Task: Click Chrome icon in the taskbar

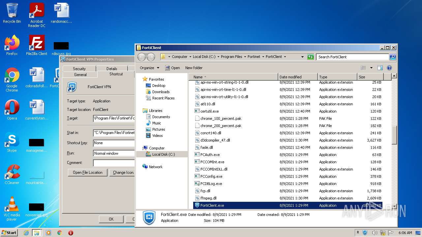Action: (x=59, y=233)
